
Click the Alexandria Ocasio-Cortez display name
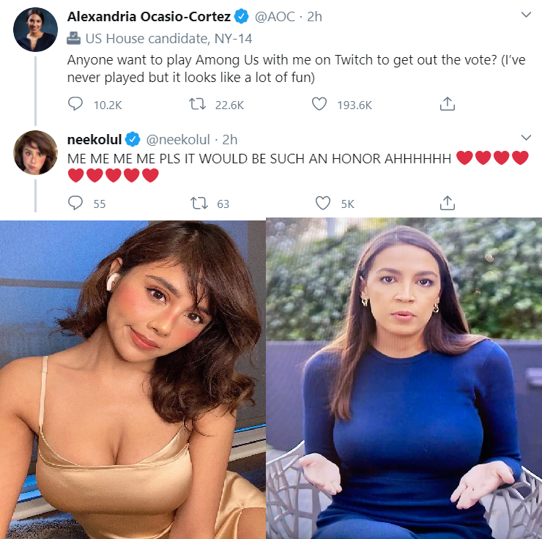[x=149, y=17]
